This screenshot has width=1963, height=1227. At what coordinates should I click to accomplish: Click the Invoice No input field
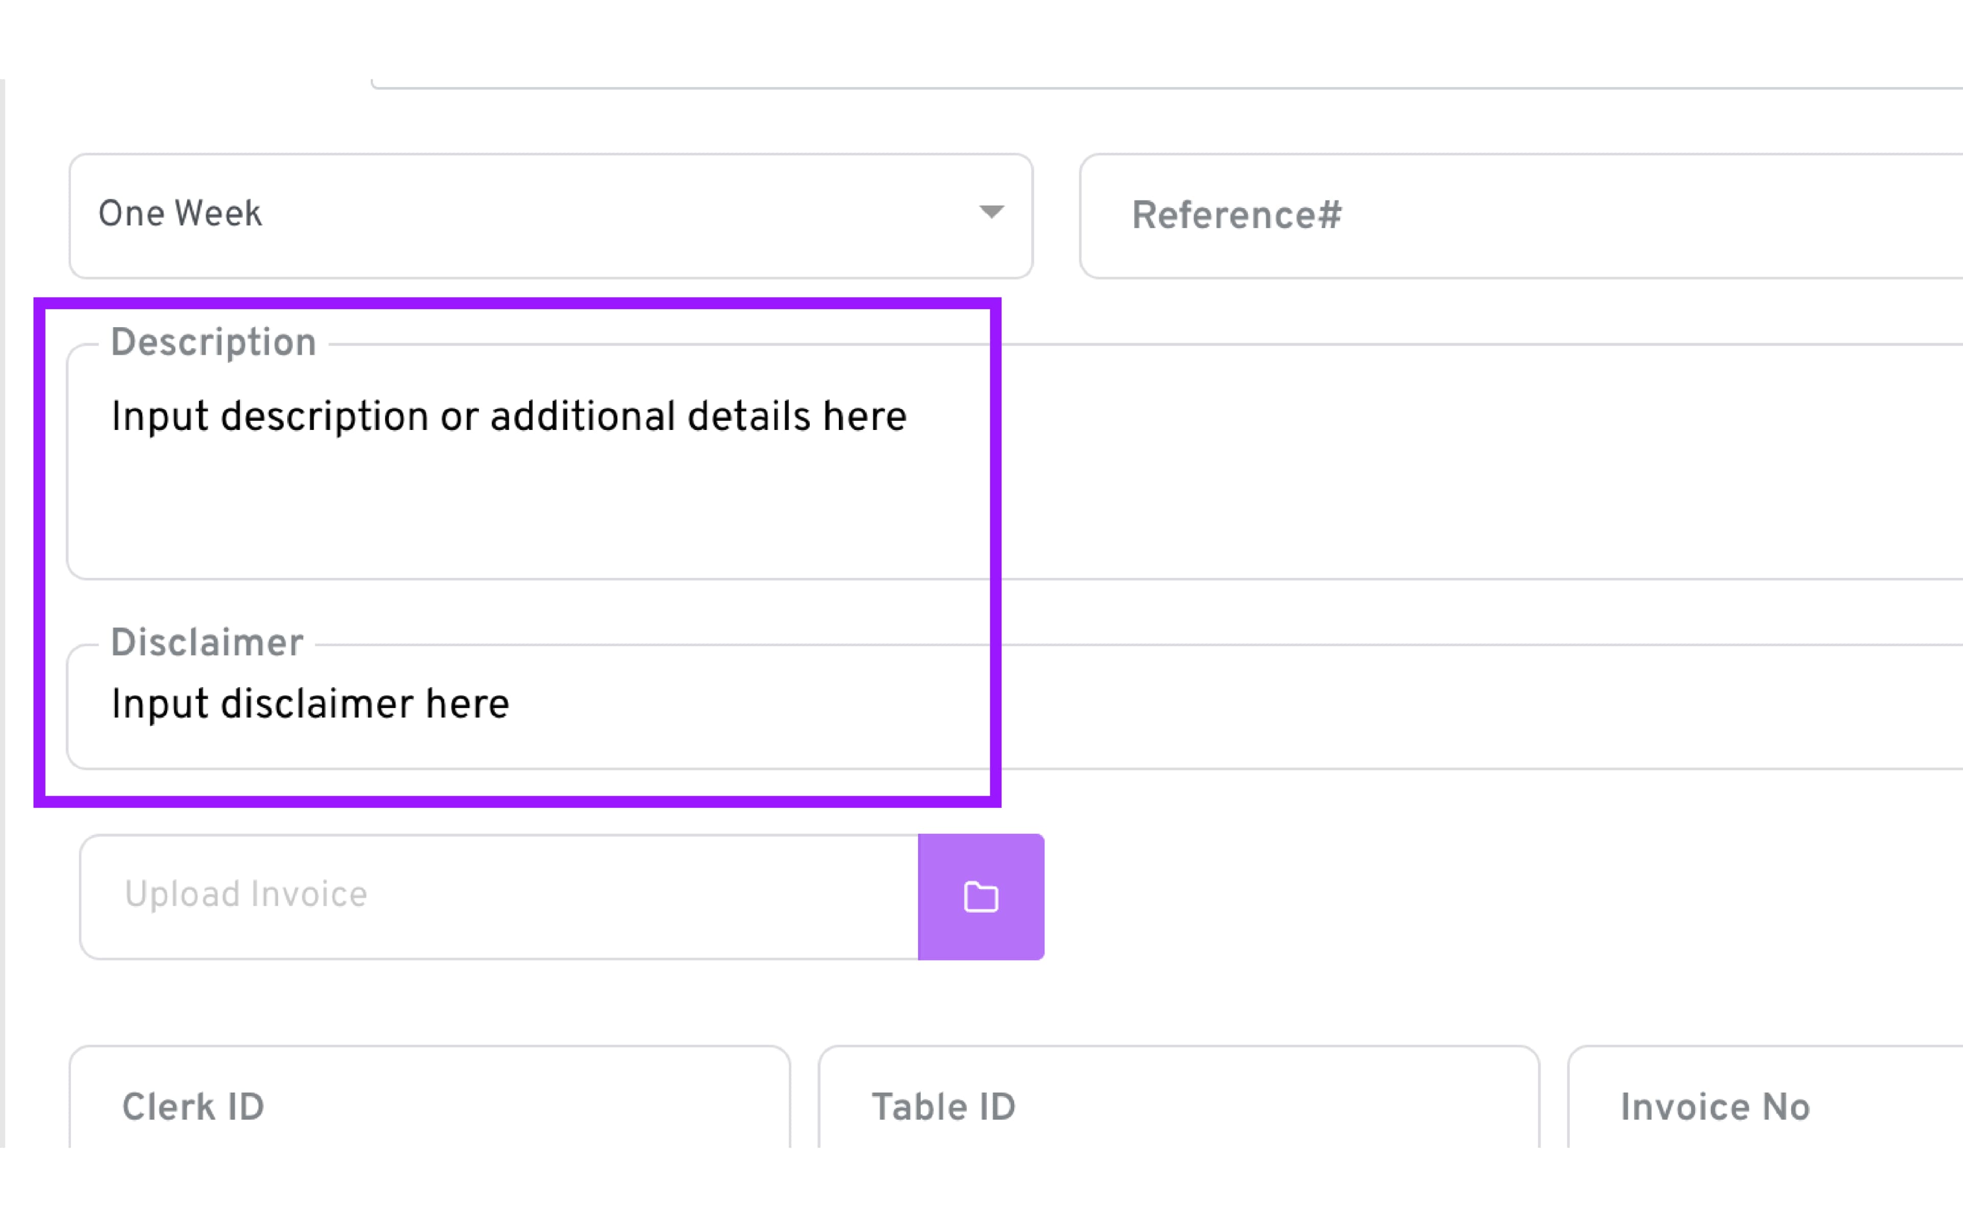[x=1764, y=1106]
